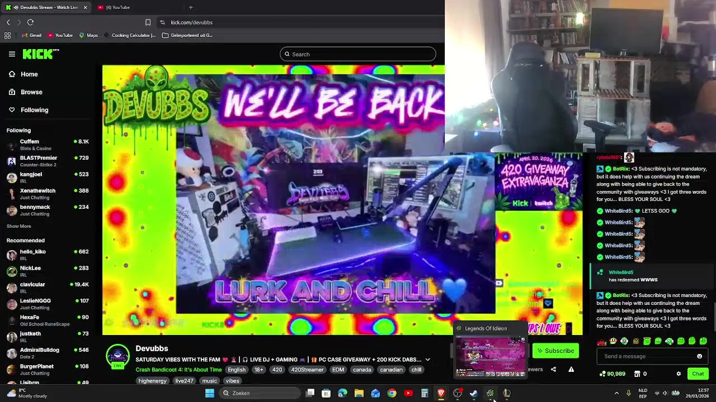Open Steam from the taskbar
This screenshot has width=716, height=402.
tap(474, 393)
